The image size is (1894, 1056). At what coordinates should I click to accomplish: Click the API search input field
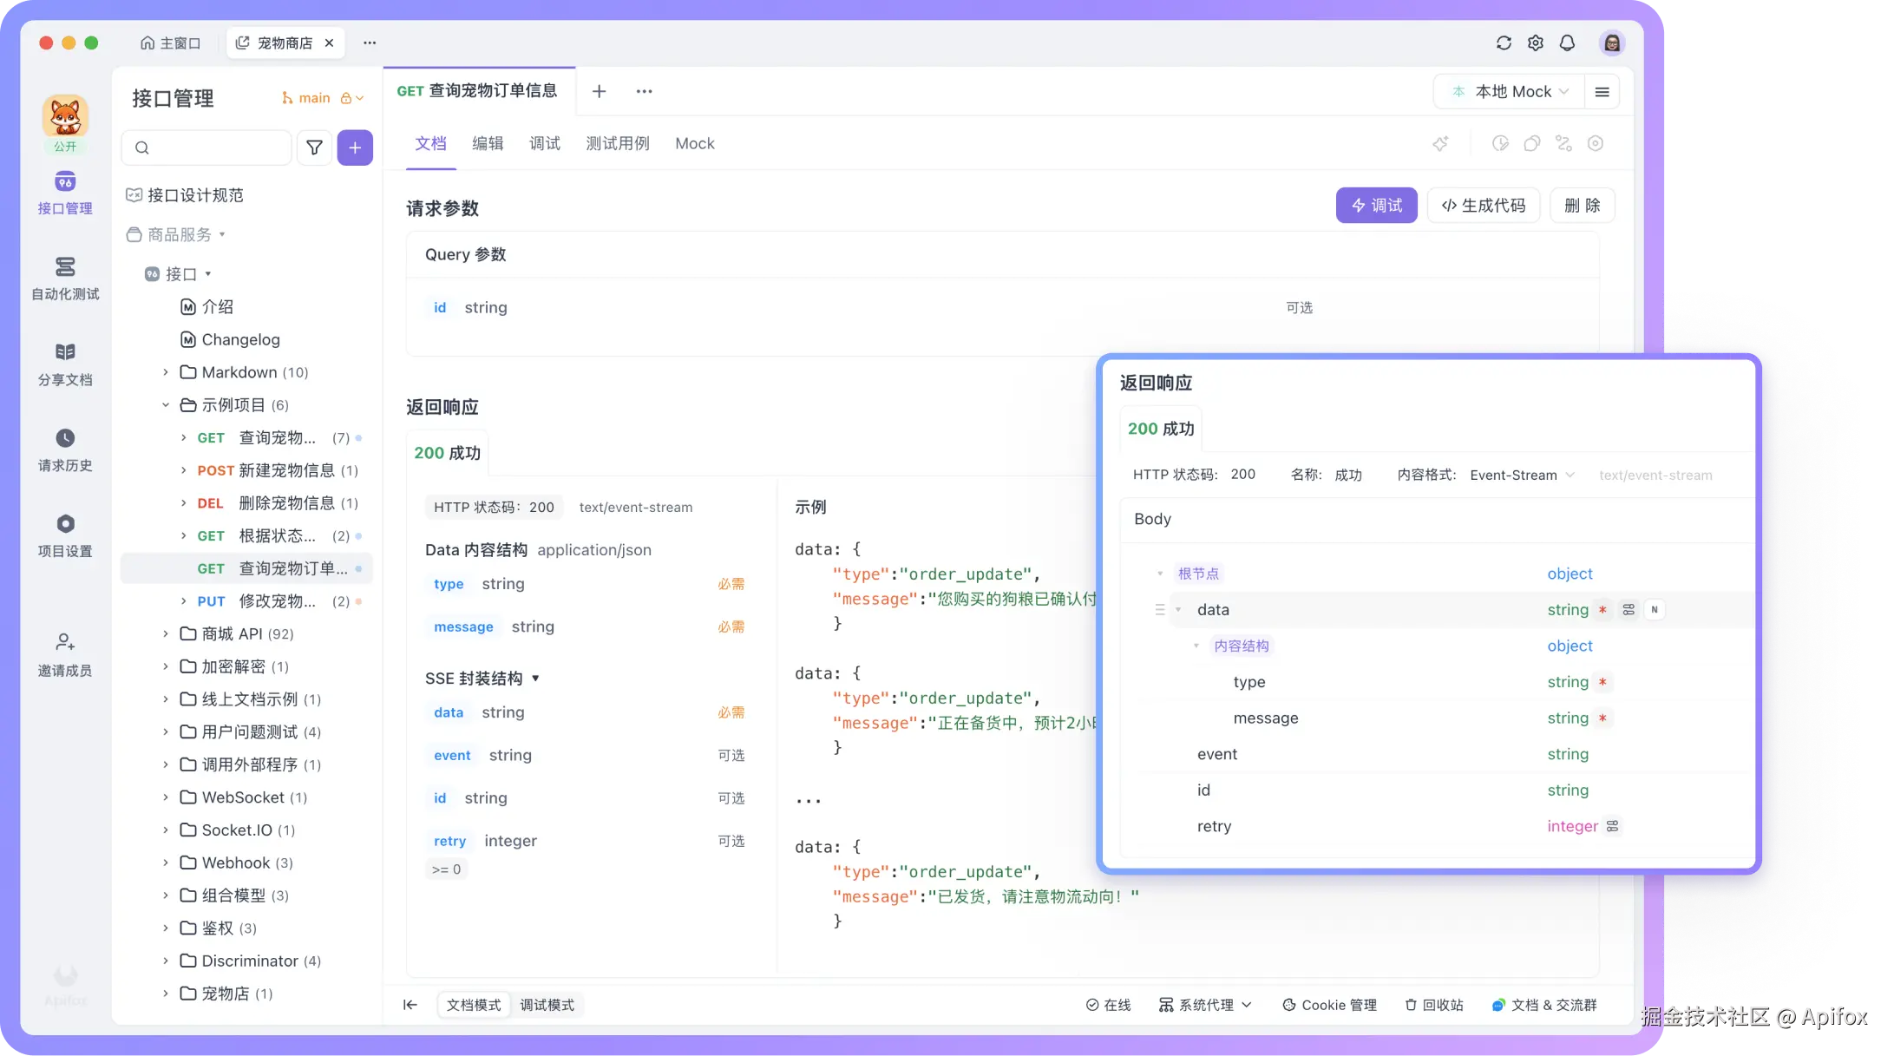click(x=206, y=148)
